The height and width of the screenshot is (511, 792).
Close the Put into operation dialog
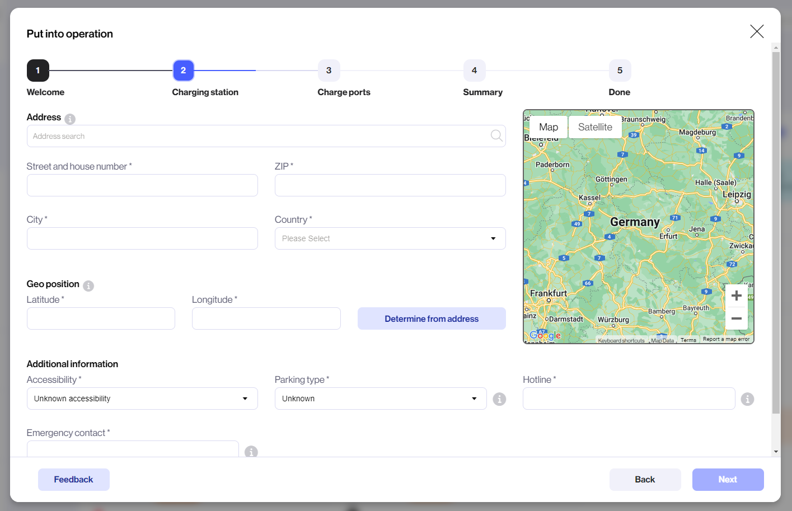coord(757,31)
